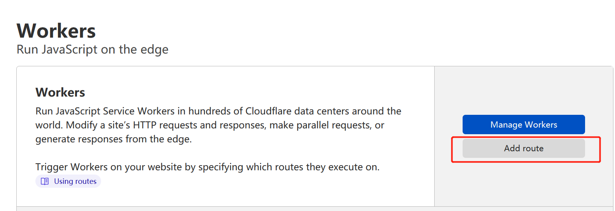Click the subtitle Run JavaScript on the edge
615x211 pixels.
pyautogui.click(x=93, y=50)
